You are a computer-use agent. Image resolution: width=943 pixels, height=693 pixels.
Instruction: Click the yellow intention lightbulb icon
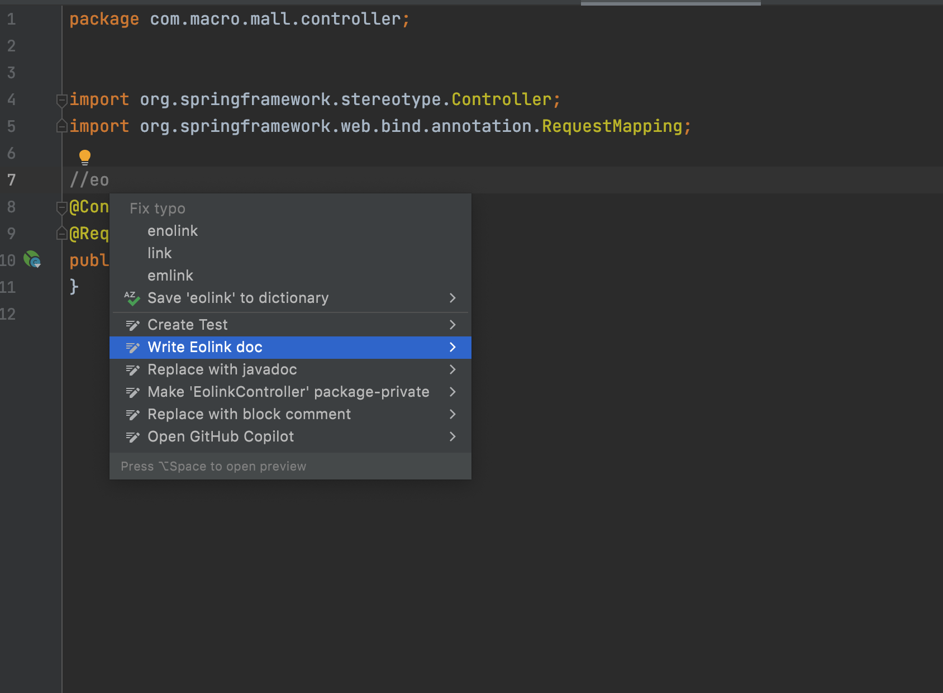tap(85, 157)
